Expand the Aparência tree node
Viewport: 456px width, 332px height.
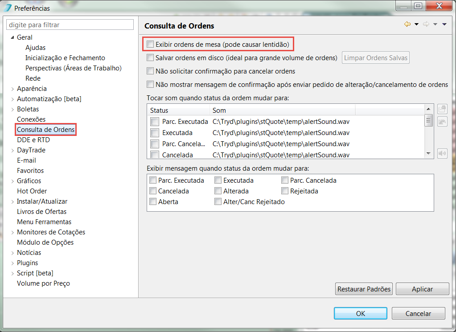pos(12,89)
